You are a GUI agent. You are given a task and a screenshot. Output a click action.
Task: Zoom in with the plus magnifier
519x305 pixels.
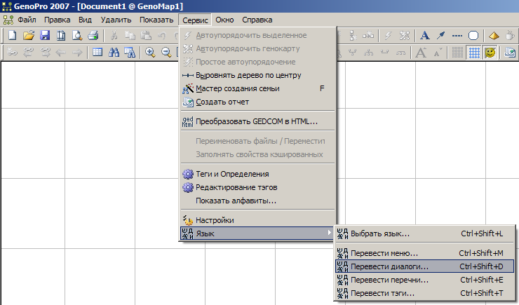tap(150, 53)
